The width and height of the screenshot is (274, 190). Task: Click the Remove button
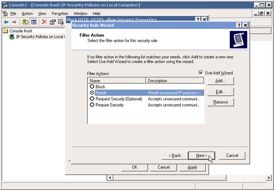(x=220, y=102)
